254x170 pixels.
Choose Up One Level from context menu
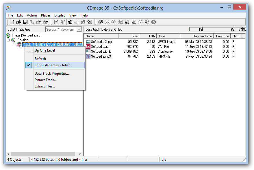(x=55, y=50)
